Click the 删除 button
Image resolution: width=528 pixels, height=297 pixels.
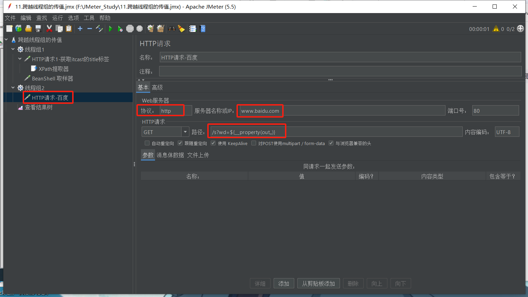tap(353, 284)
